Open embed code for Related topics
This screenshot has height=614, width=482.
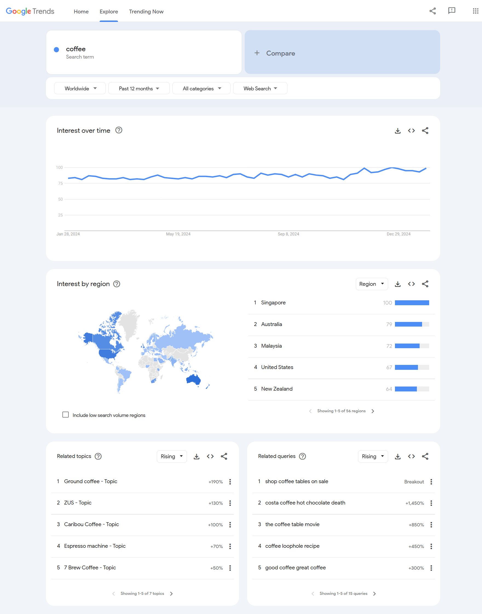[210, 456]
